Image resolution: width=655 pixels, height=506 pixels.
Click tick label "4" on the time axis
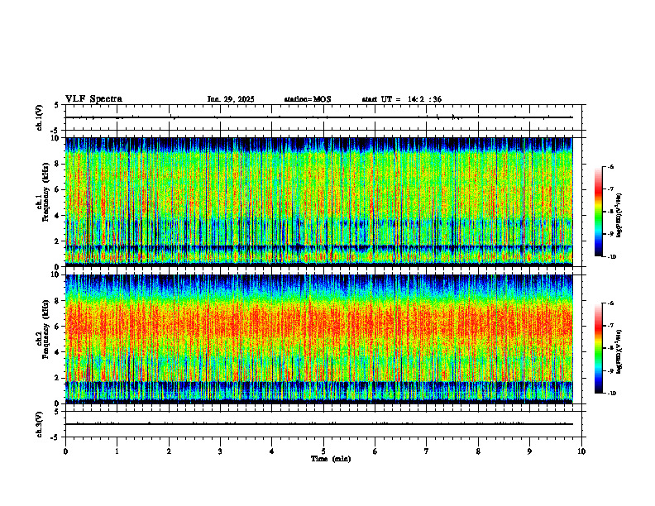tap(272, 451)
